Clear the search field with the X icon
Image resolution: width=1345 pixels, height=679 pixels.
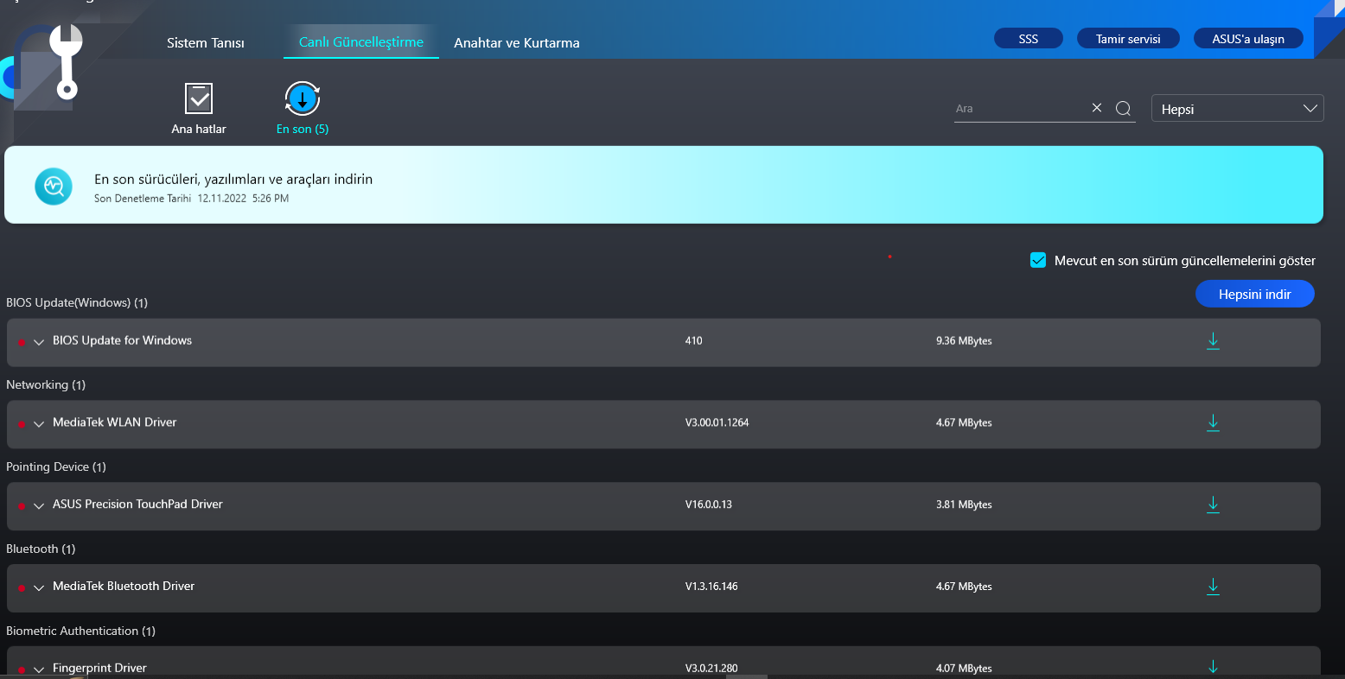[1097, 108]
